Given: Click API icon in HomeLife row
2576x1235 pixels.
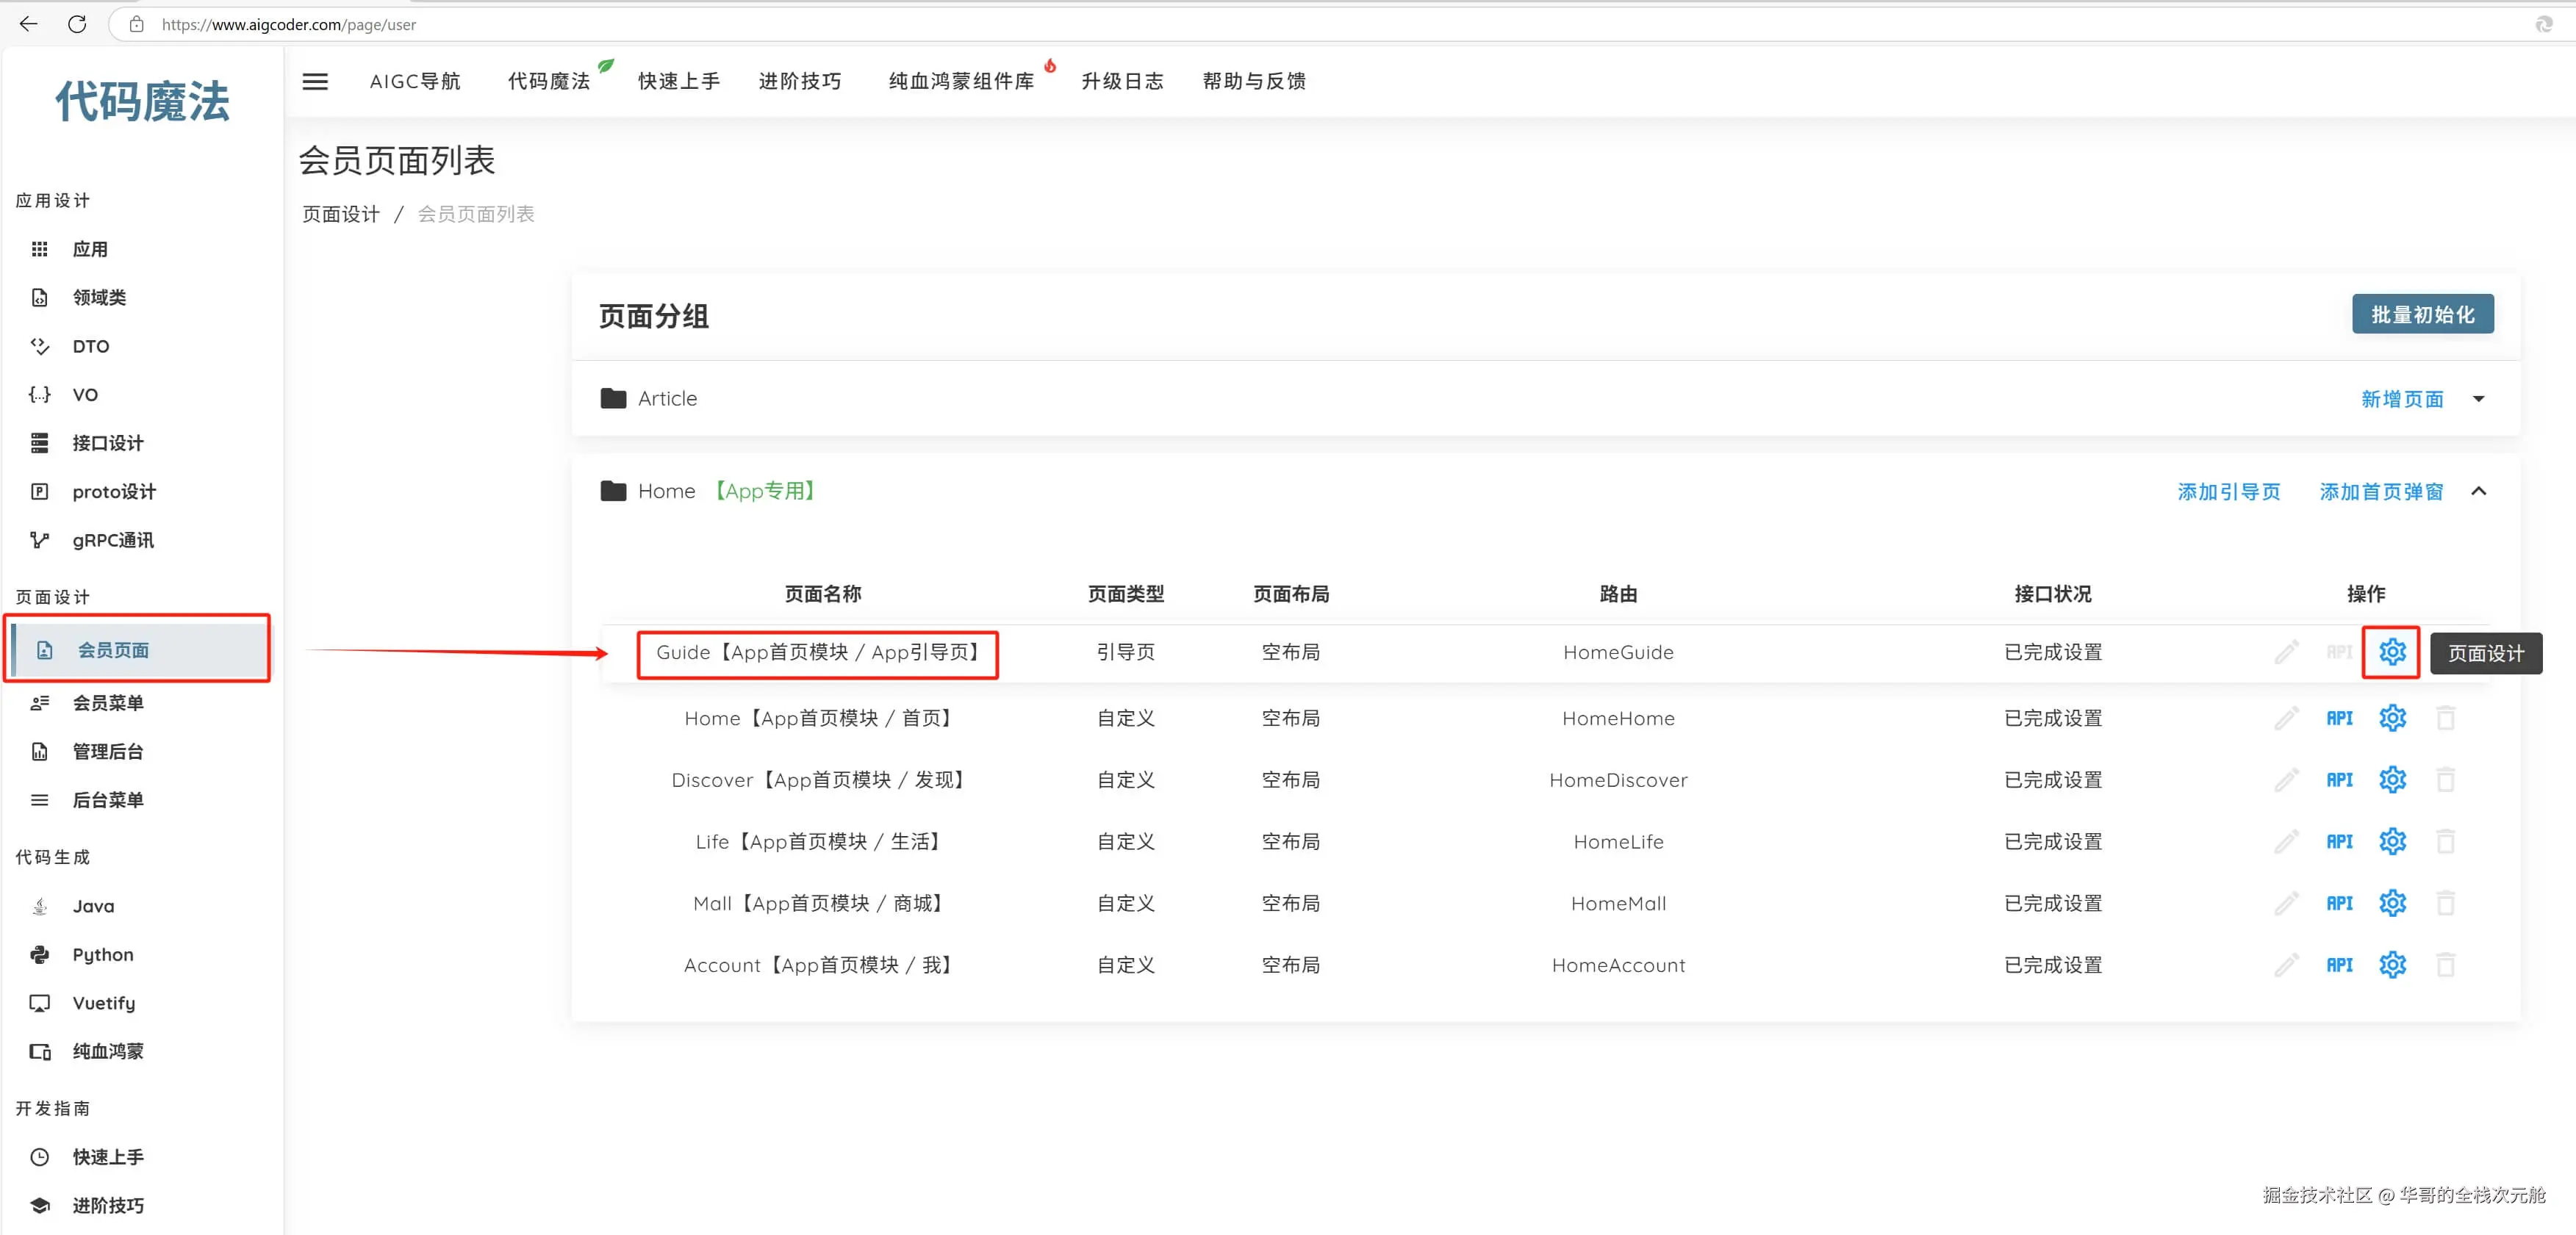Looking at the screenshot, I should coord(2339,841).
